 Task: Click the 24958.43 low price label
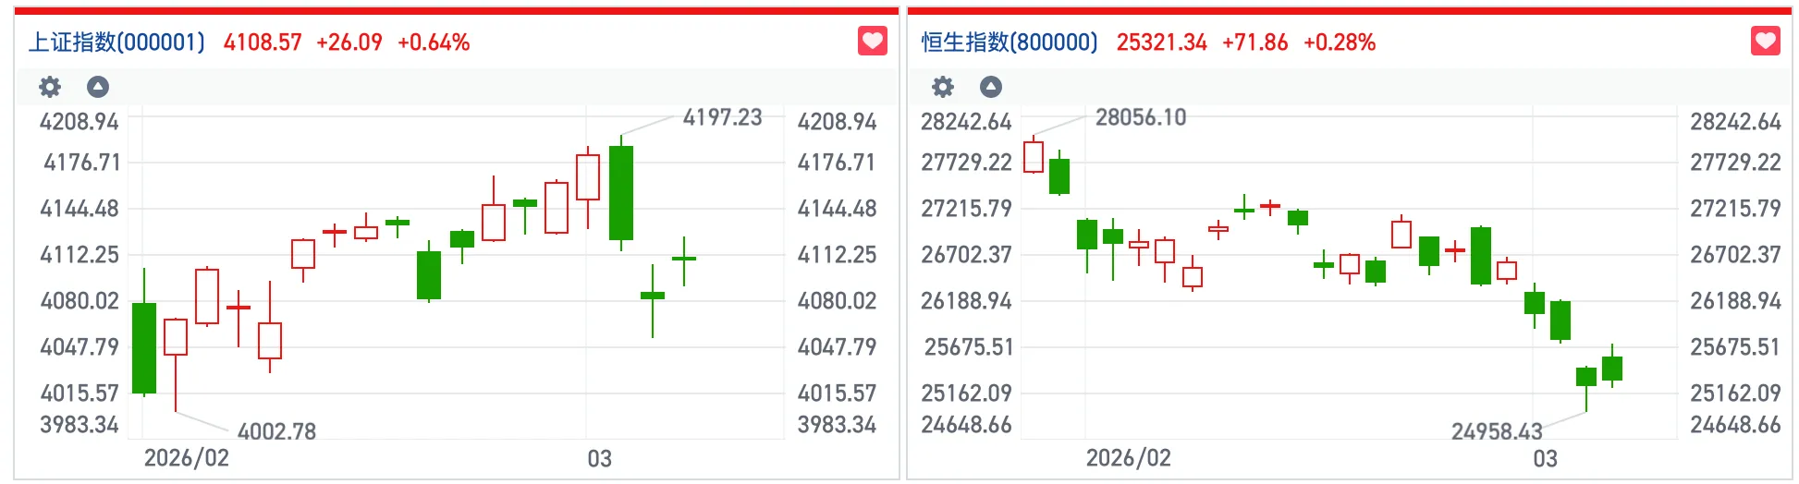click(x=1497, y=431)
